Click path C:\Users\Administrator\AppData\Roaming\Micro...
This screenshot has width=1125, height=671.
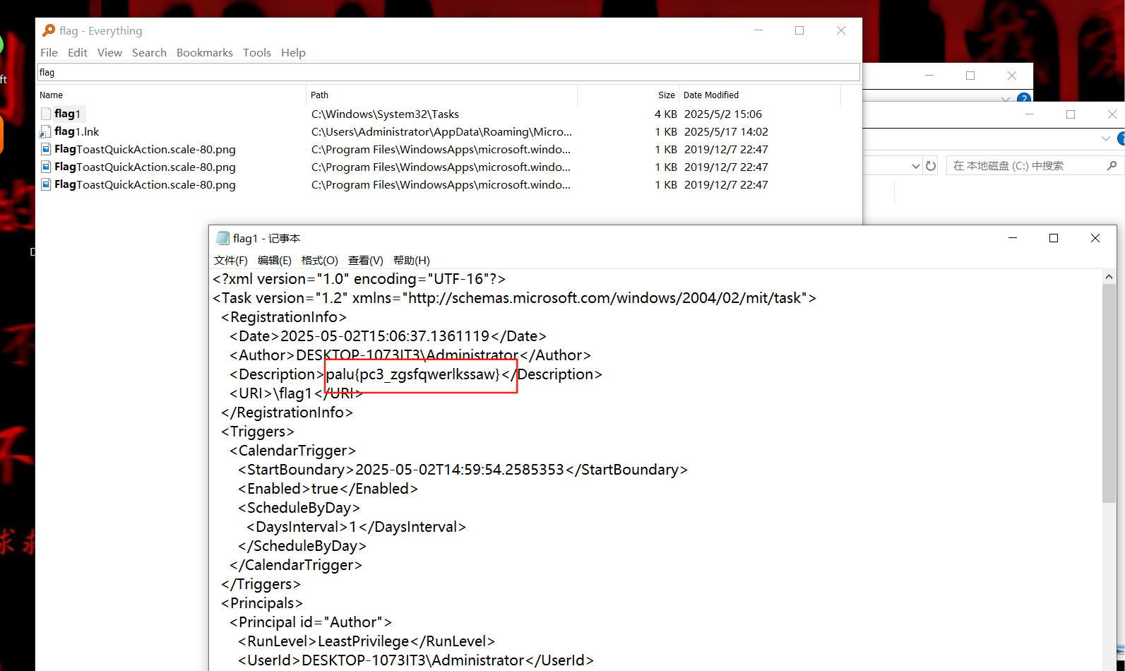pos(441,131)
